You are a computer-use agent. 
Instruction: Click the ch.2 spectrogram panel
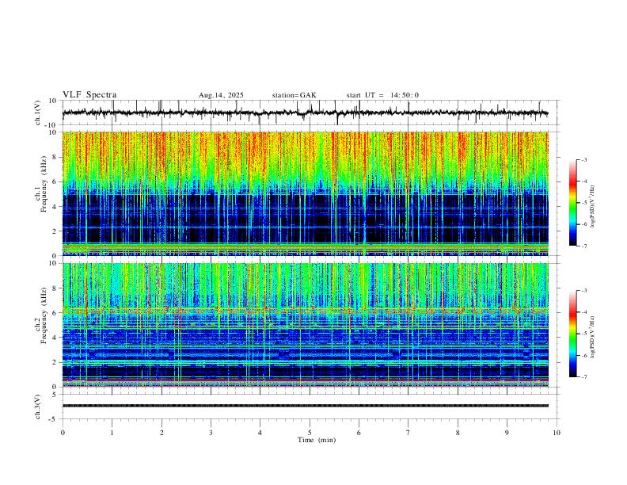pos(305,325)
